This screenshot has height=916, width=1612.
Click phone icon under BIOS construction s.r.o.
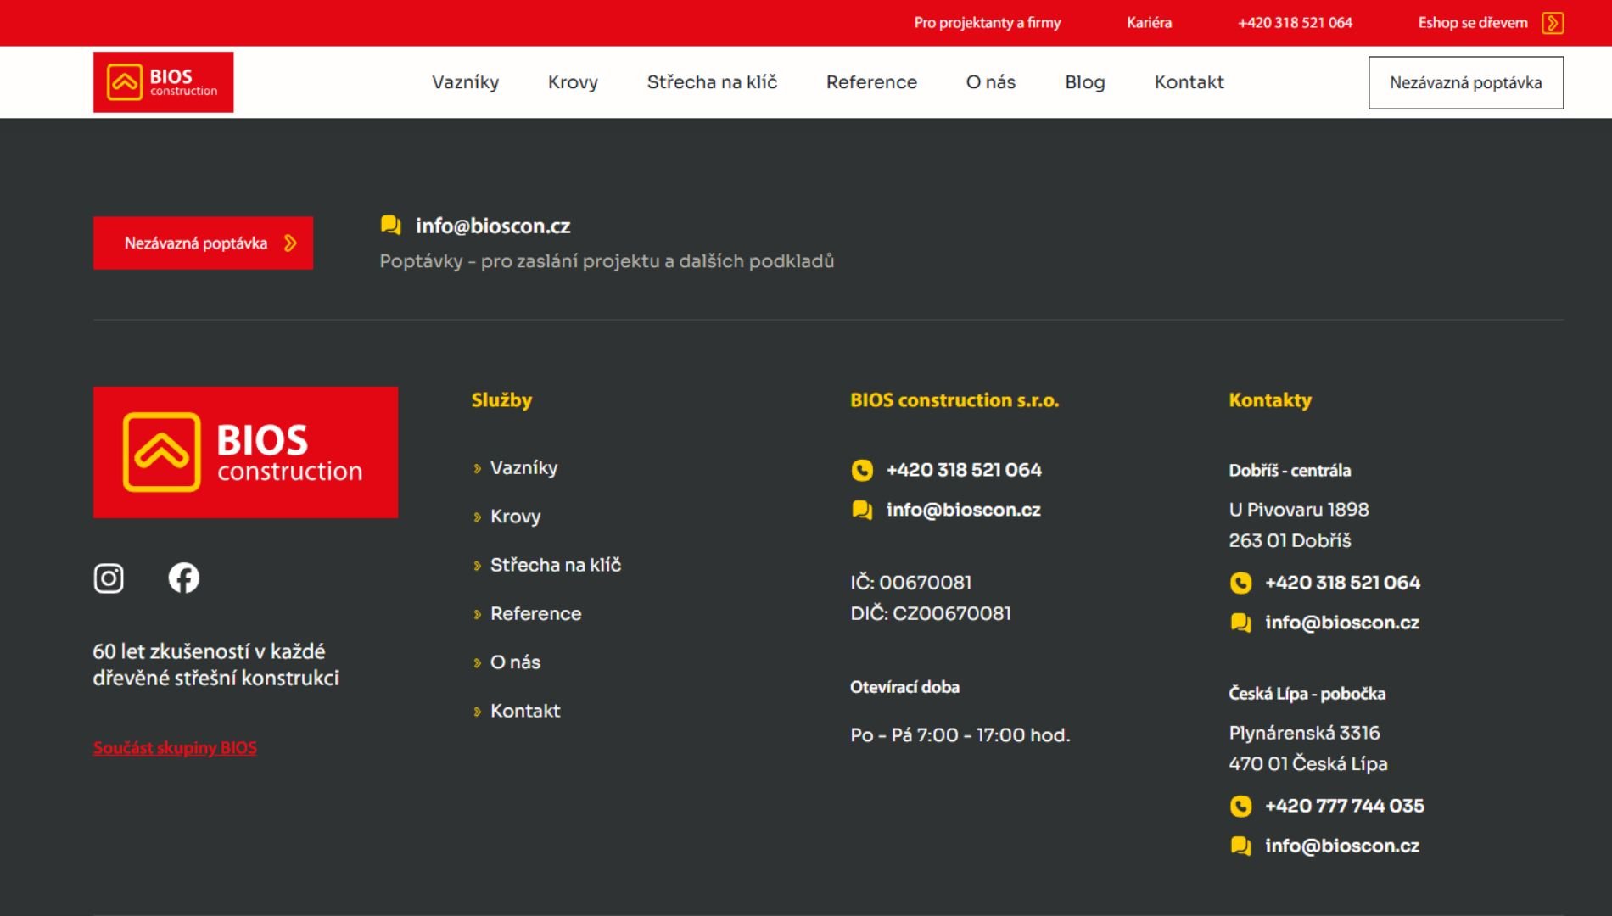tap(862, 470)
